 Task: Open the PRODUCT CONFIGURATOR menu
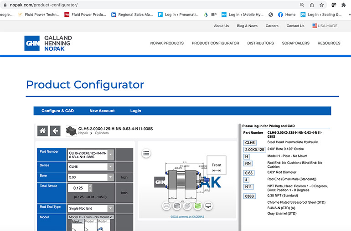tap(215, 43)
